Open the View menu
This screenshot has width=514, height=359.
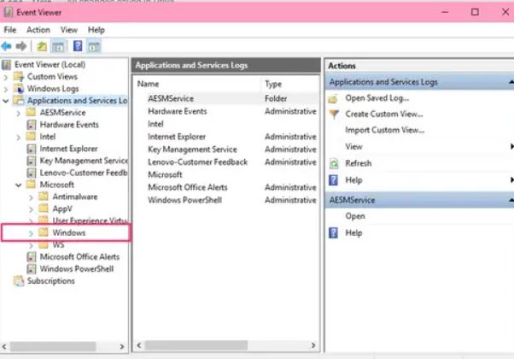coord(69,30)
